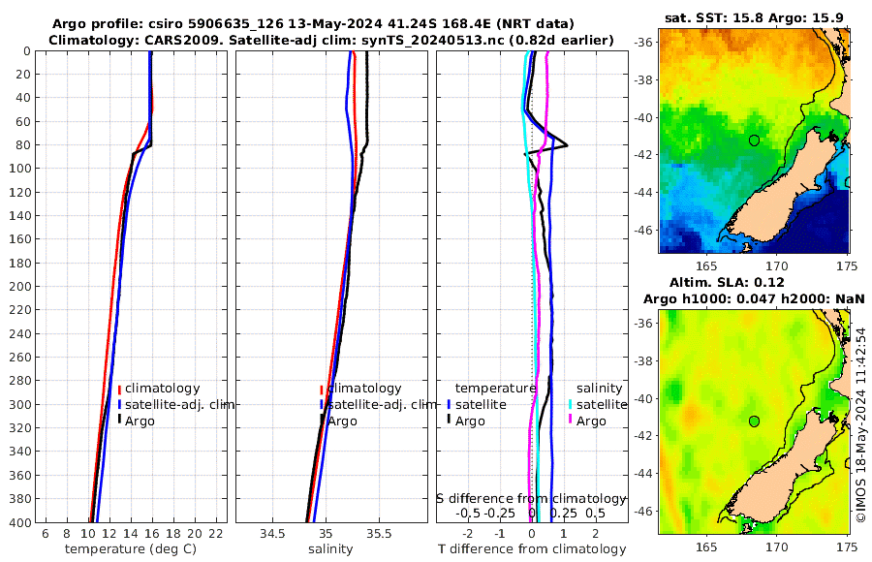Screen dimensions: 872x562
Task: Click the '22' temperature axis tick
Action: point(216,534)
